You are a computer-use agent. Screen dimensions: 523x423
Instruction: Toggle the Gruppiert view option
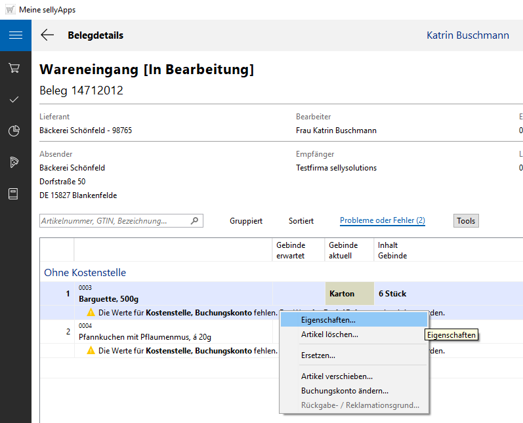[246, 221]
